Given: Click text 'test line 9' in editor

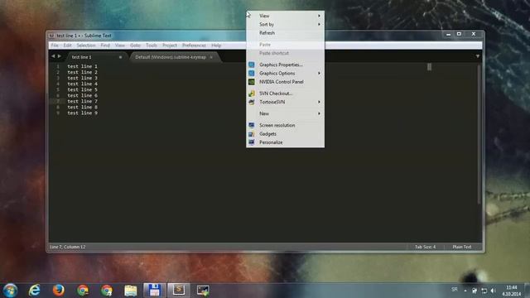Looking at the screenshot, I should pyautogui.click(x=83, y=113).
